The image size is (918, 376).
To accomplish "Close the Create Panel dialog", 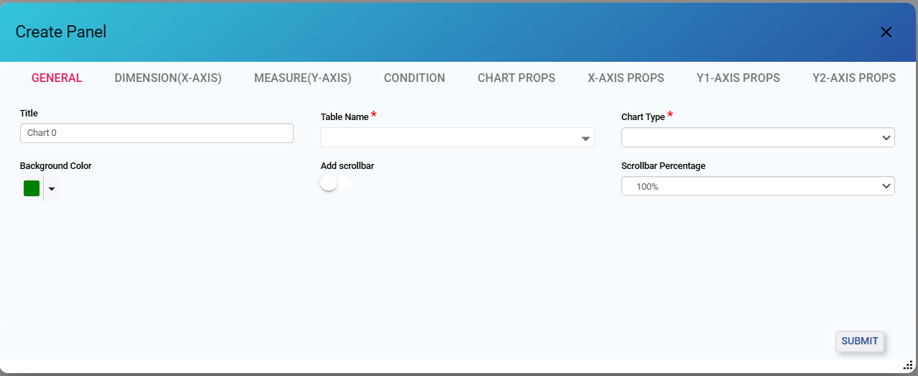I will 886,32.
